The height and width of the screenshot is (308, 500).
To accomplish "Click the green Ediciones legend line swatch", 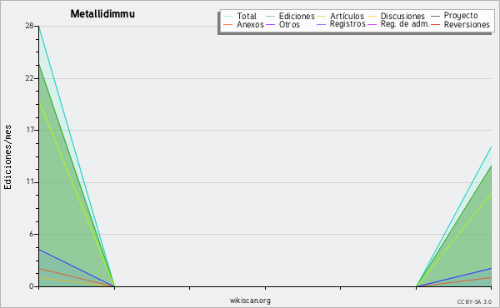I will 270,17.
